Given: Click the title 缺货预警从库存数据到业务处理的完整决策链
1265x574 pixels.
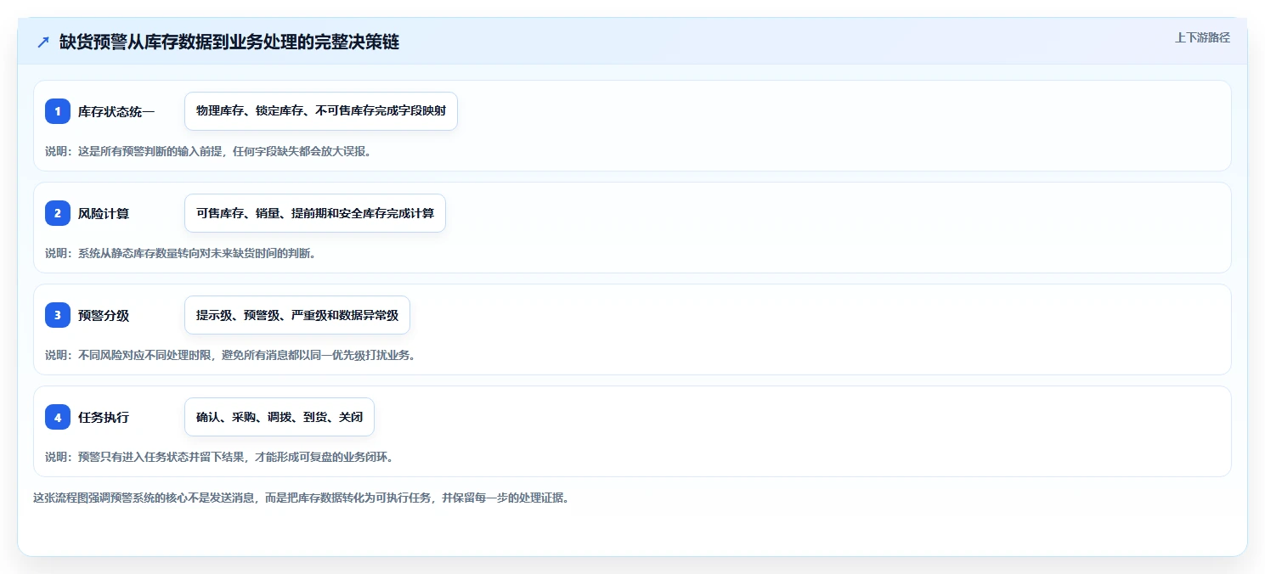Looking at the screenshot, I should click(x=229, y=42).
